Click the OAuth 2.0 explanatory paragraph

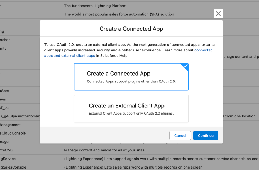[x=118, y=47]
